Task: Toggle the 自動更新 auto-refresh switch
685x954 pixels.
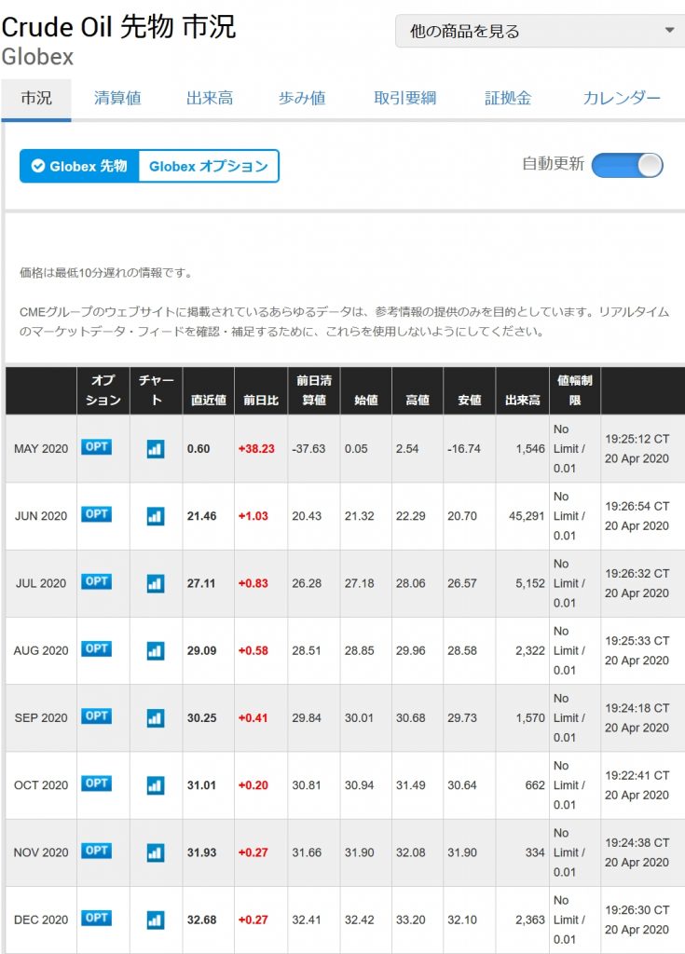Action: click(627, 166)
